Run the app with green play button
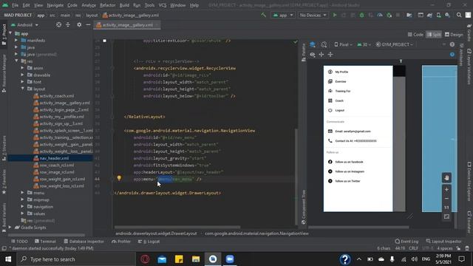This screenshot has height=266, width=473. pyautogui.click(x=335, y=15)
